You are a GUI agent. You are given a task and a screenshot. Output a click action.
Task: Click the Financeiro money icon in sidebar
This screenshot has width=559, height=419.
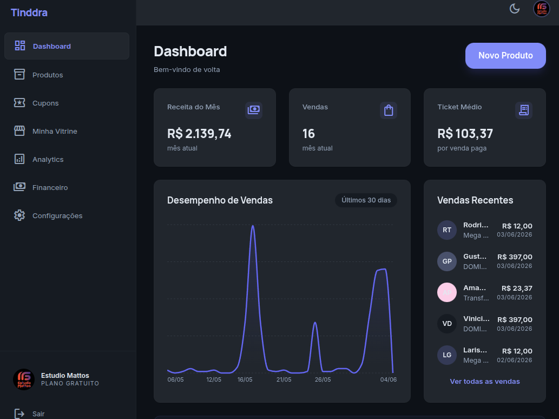point(19,187)
